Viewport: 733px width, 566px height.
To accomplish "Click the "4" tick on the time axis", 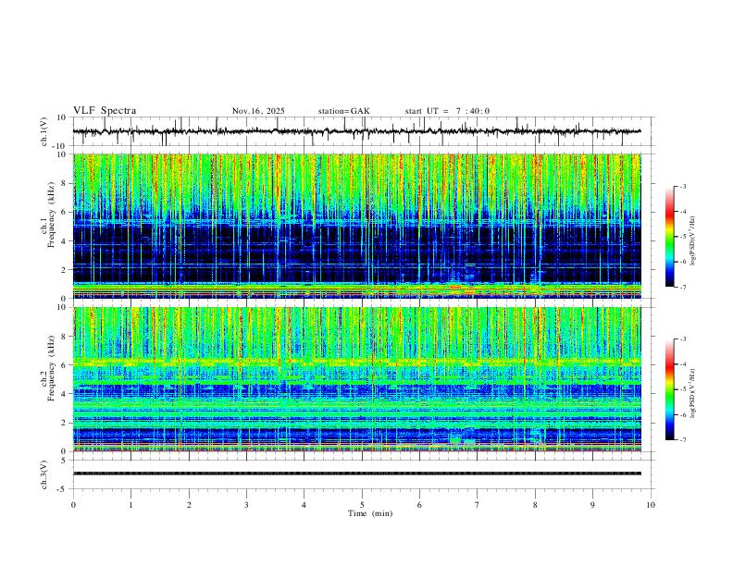I will coord(304,505).
